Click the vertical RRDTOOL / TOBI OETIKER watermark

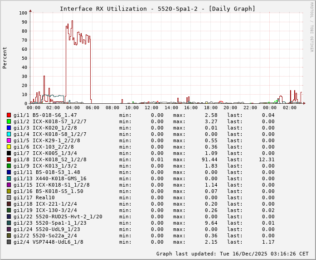[311, 26]
